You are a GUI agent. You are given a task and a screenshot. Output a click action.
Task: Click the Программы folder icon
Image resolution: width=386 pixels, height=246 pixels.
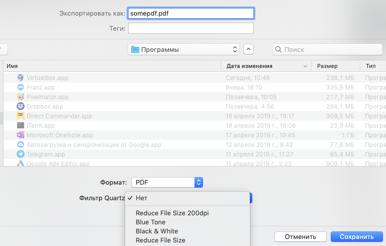(135, 49)
